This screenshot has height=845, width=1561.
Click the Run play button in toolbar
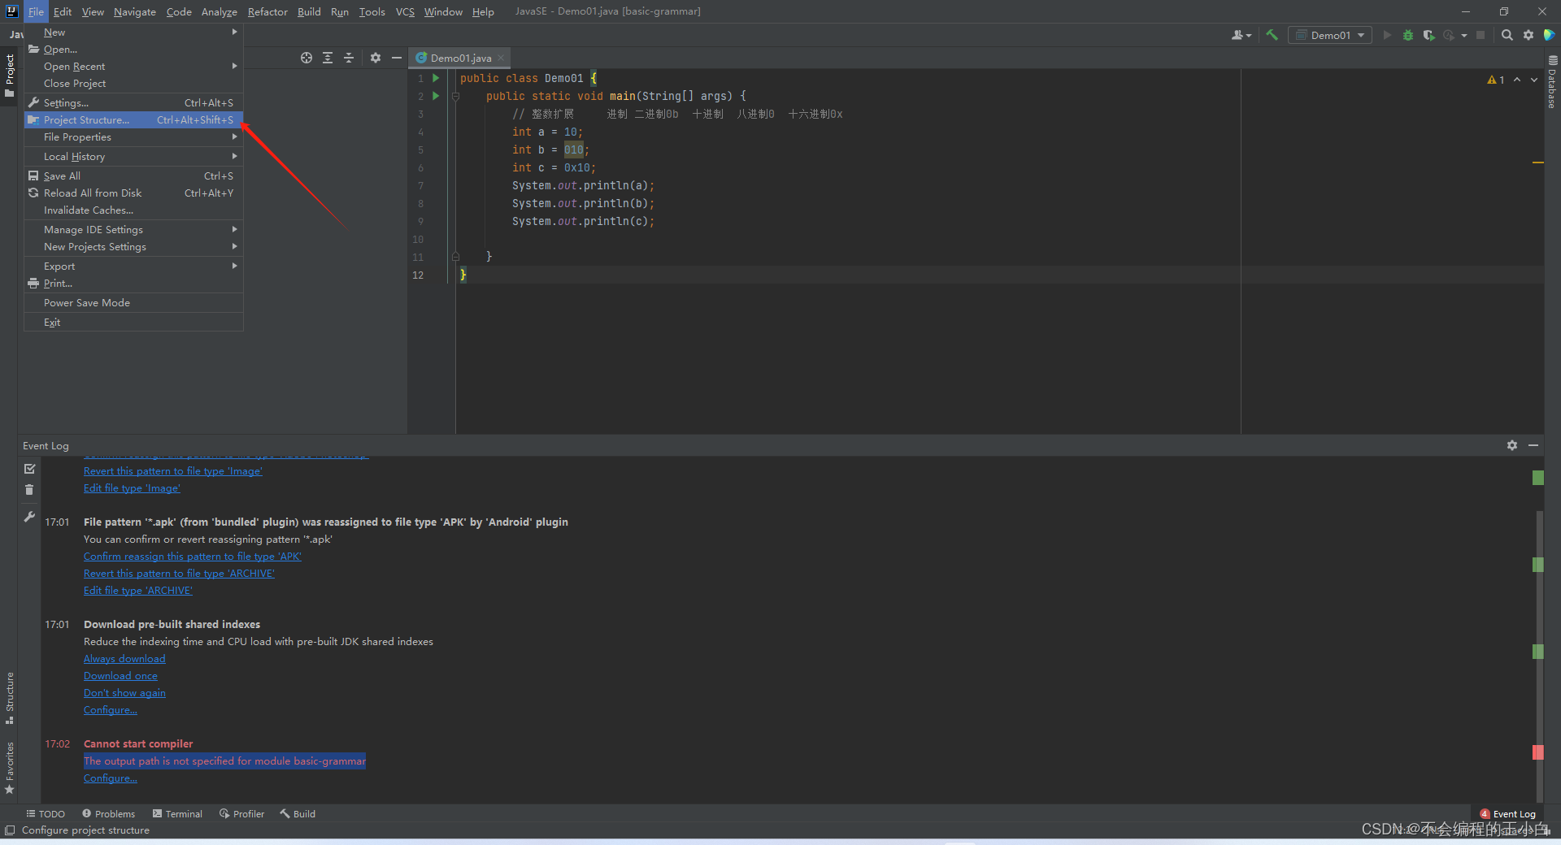click(1388, 35)
